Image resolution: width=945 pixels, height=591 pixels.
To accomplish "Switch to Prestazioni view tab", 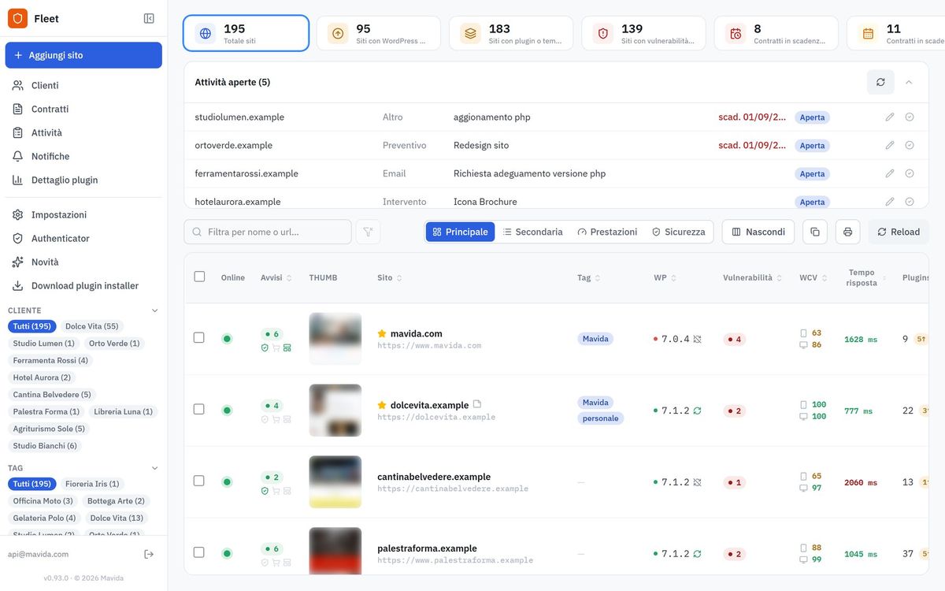I will click(x=607, y=232).
